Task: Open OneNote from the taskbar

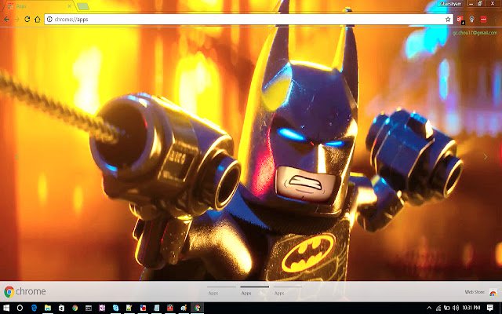Action: click(102, 308)
